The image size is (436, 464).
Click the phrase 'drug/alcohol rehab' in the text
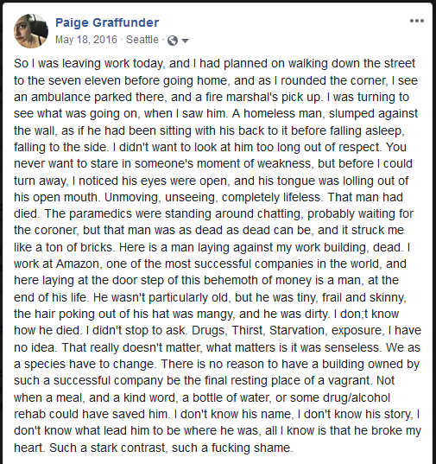click(202, 406)
